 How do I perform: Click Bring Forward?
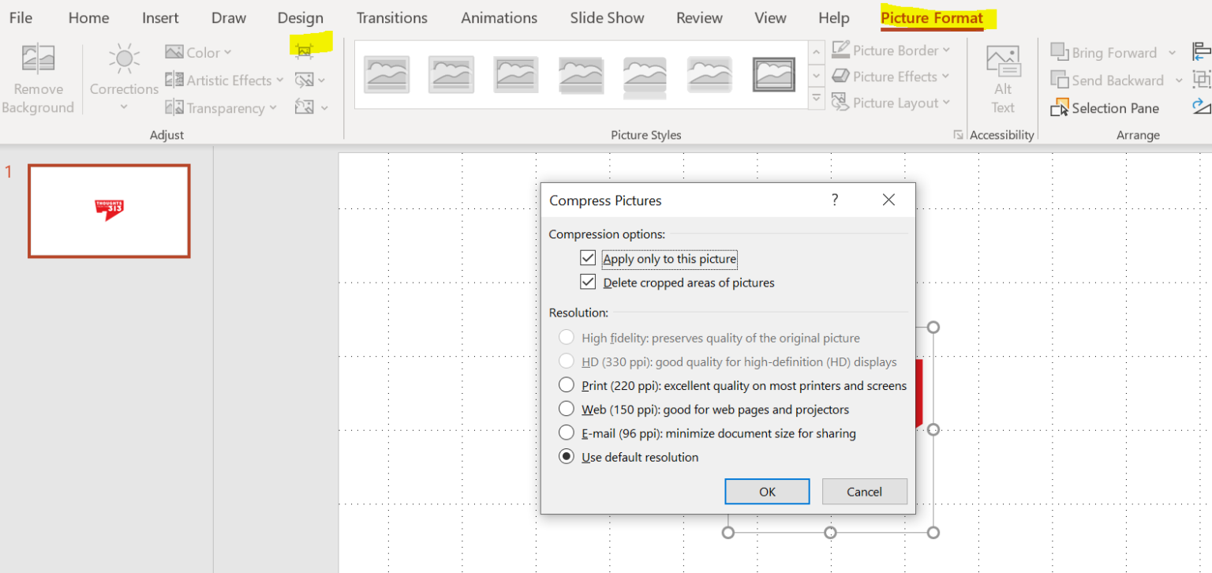1104,53
